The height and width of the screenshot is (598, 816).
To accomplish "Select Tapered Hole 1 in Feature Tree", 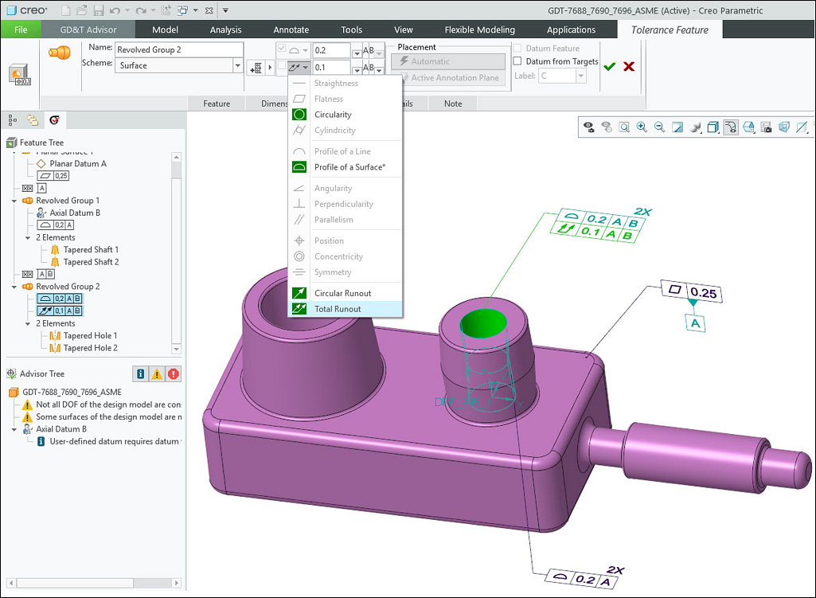I will [x=89, y=336].
